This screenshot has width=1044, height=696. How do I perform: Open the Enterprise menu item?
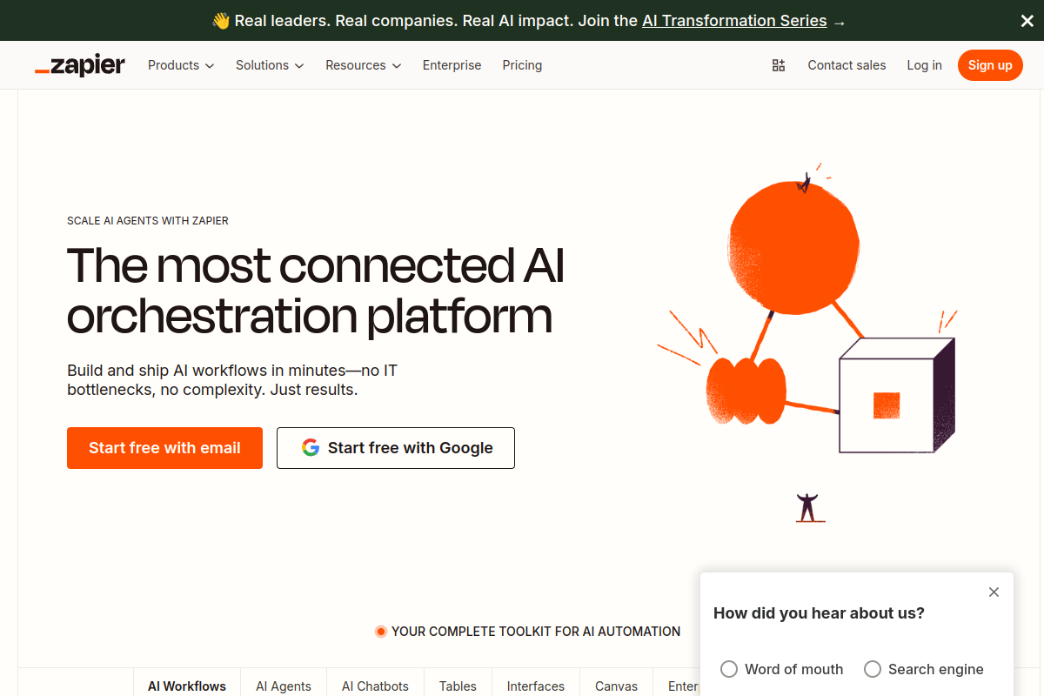pyautogui.click(x=452, y=64)
